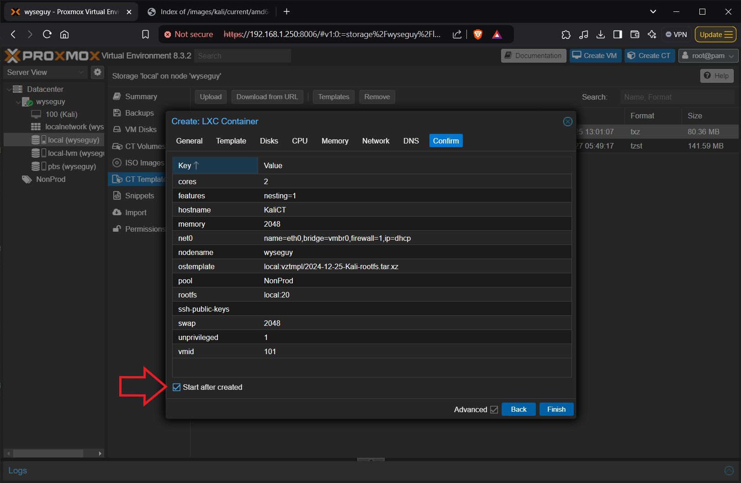
Task: Click the VPN button
Action: (x=676, y=34)
